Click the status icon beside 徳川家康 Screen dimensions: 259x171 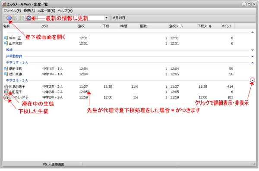click(x=6, y=74)
